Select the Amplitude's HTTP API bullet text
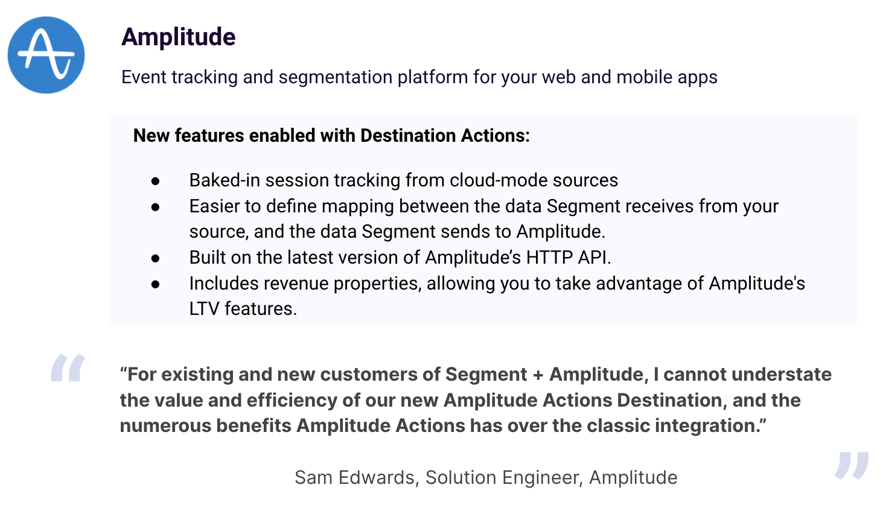 [x=400, y=258]
